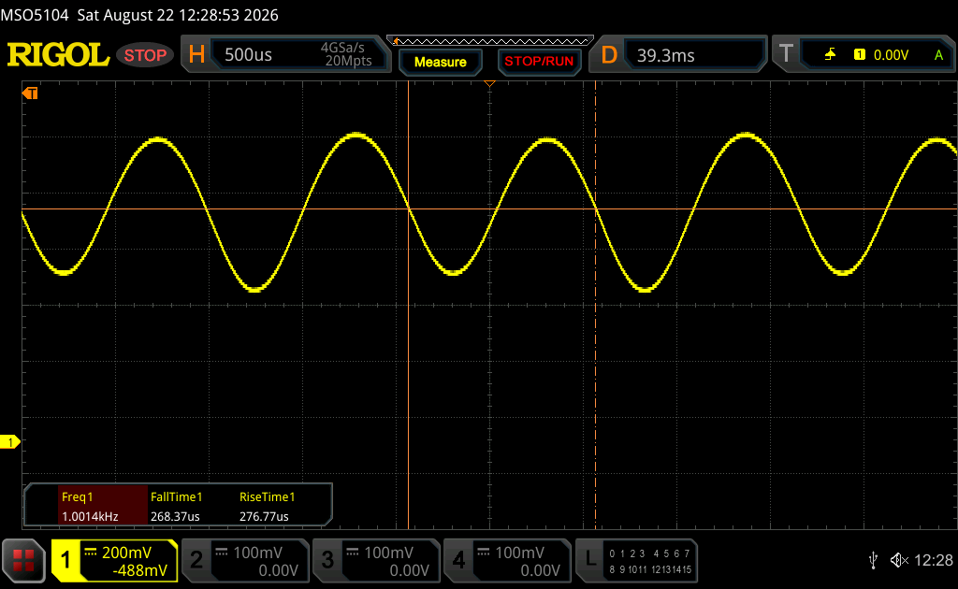Click the STOP status indicator
The height and width of the screenshot is (589, 958).
point(145,55)
